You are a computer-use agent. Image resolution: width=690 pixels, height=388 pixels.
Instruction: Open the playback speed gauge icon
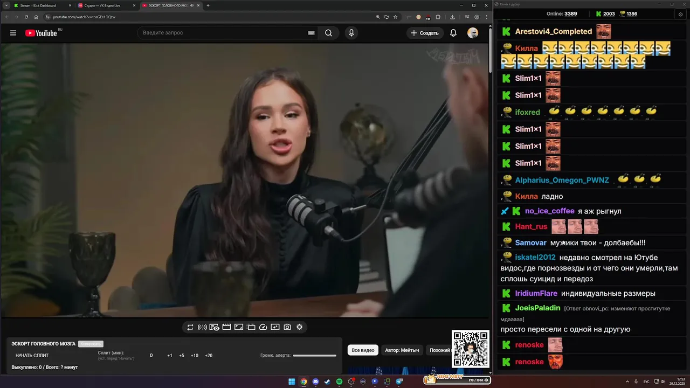tap(263, 327)
